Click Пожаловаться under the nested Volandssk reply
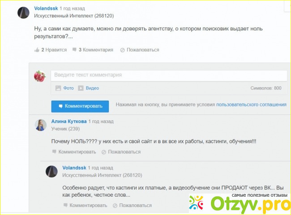Viewport: 291px width, 215px height. point(135,206)
